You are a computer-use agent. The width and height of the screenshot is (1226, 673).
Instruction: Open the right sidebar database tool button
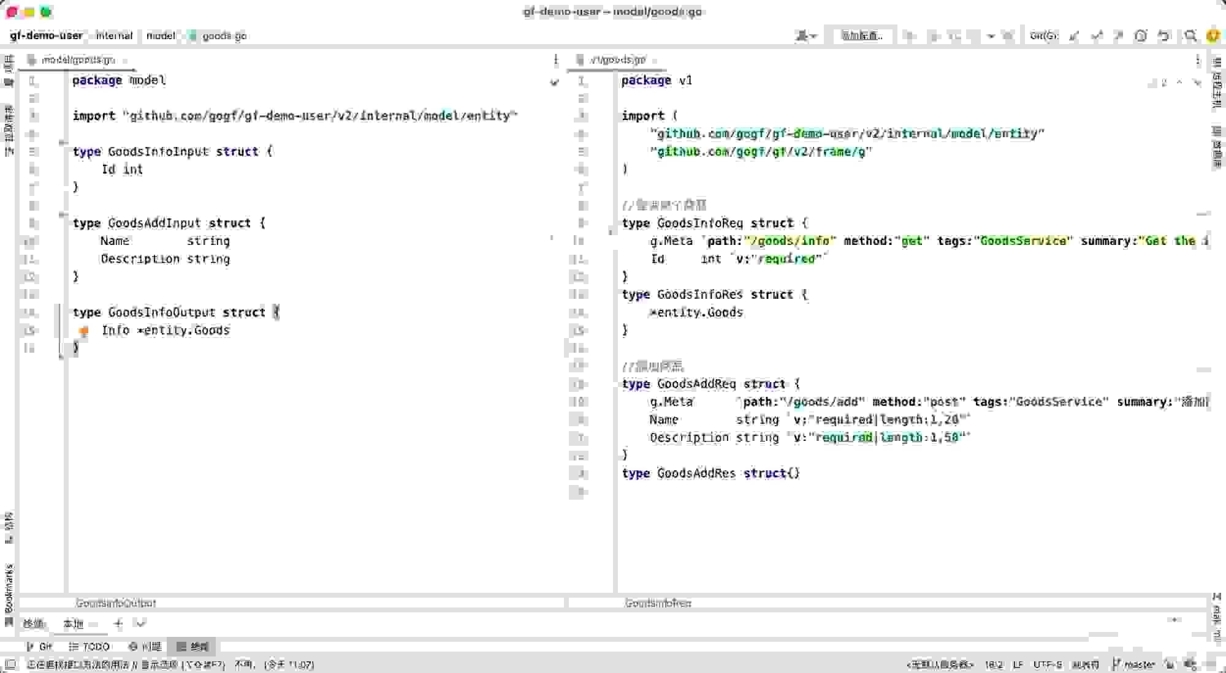coord(1217,147)
